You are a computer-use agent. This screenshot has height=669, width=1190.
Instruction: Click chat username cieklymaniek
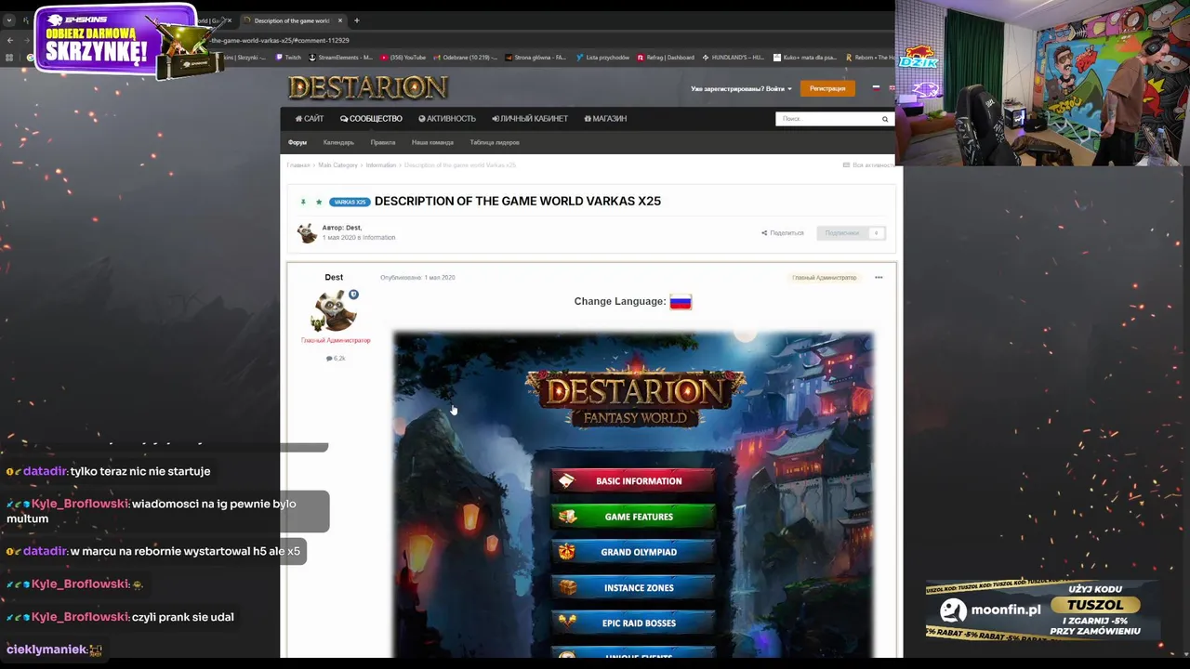(46, 649)
